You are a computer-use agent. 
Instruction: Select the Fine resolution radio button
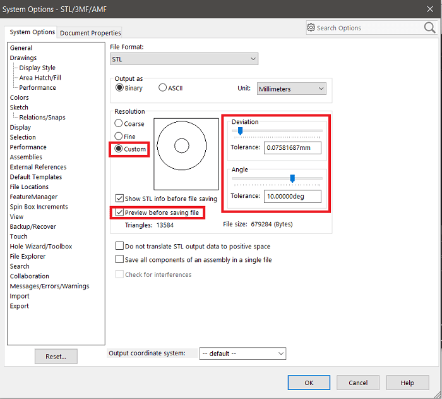click(119, 137)
